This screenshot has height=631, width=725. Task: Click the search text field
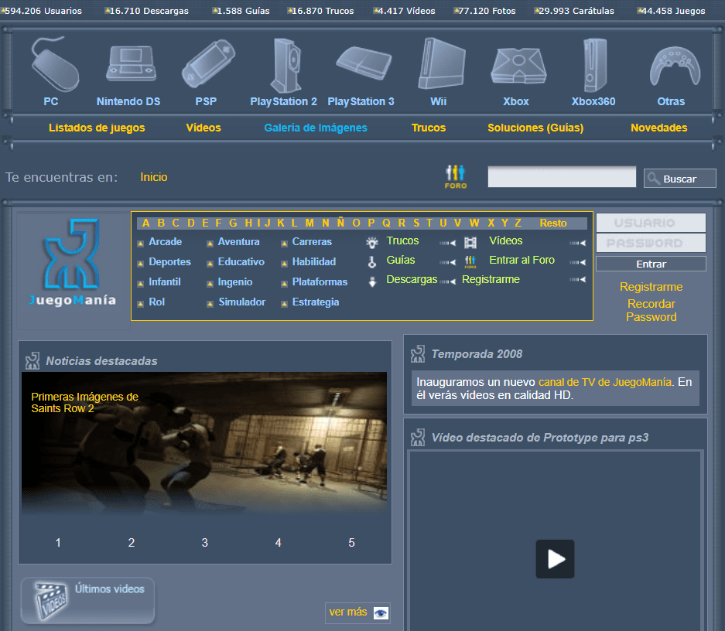tap(561, 177)
